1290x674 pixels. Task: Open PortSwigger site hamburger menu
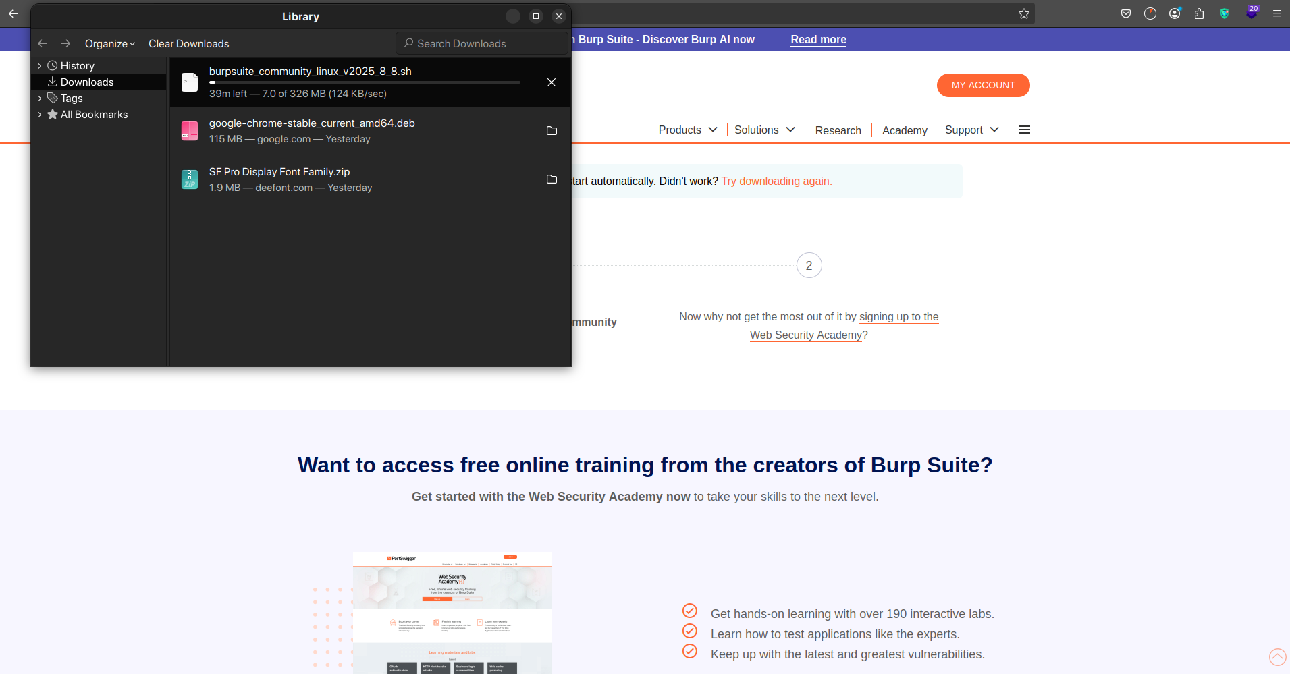[x=1024, y=130]
